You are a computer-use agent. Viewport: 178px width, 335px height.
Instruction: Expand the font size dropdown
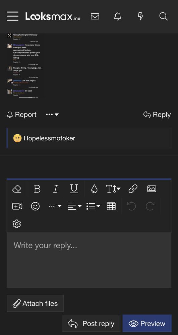click(x=113, y=189)
